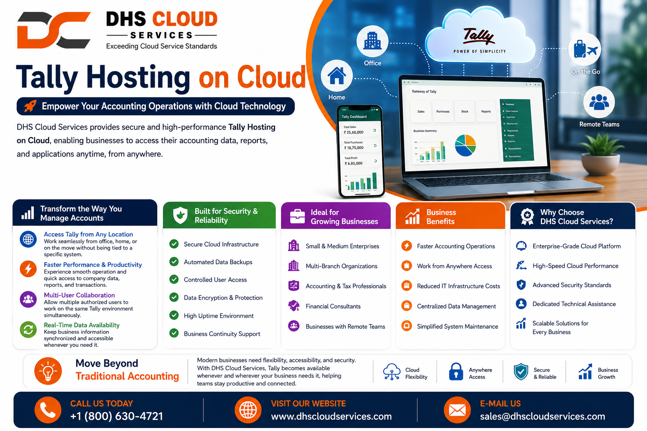The image size is (647, 431).
Task: Click the icon beside Faster Accounting Operations
Action: click(406, 245)
